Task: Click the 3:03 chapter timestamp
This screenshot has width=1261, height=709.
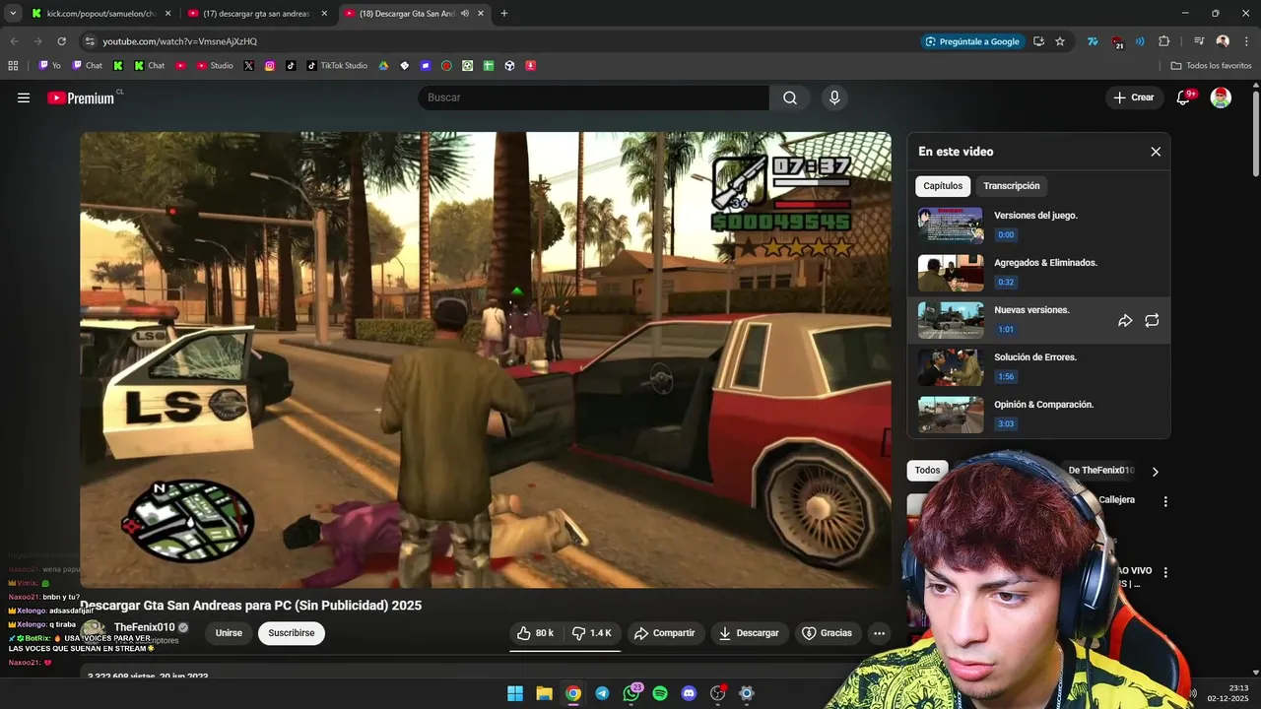Action: click(x=1006, y=424)
